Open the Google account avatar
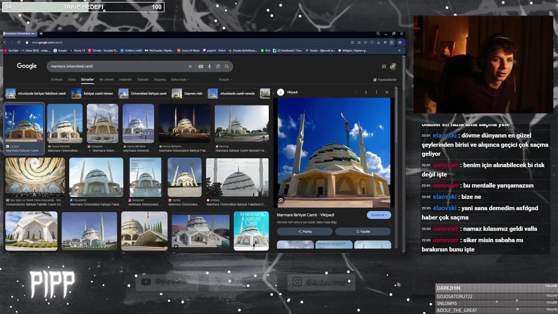 pos(393,66)
